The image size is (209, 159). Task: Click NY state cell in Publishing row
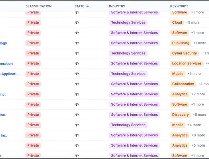pos(77,43)
